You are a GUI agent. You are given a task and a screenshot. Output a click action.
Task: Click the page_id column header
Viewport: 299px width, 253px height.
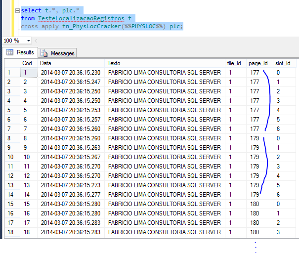coord(258,63)
